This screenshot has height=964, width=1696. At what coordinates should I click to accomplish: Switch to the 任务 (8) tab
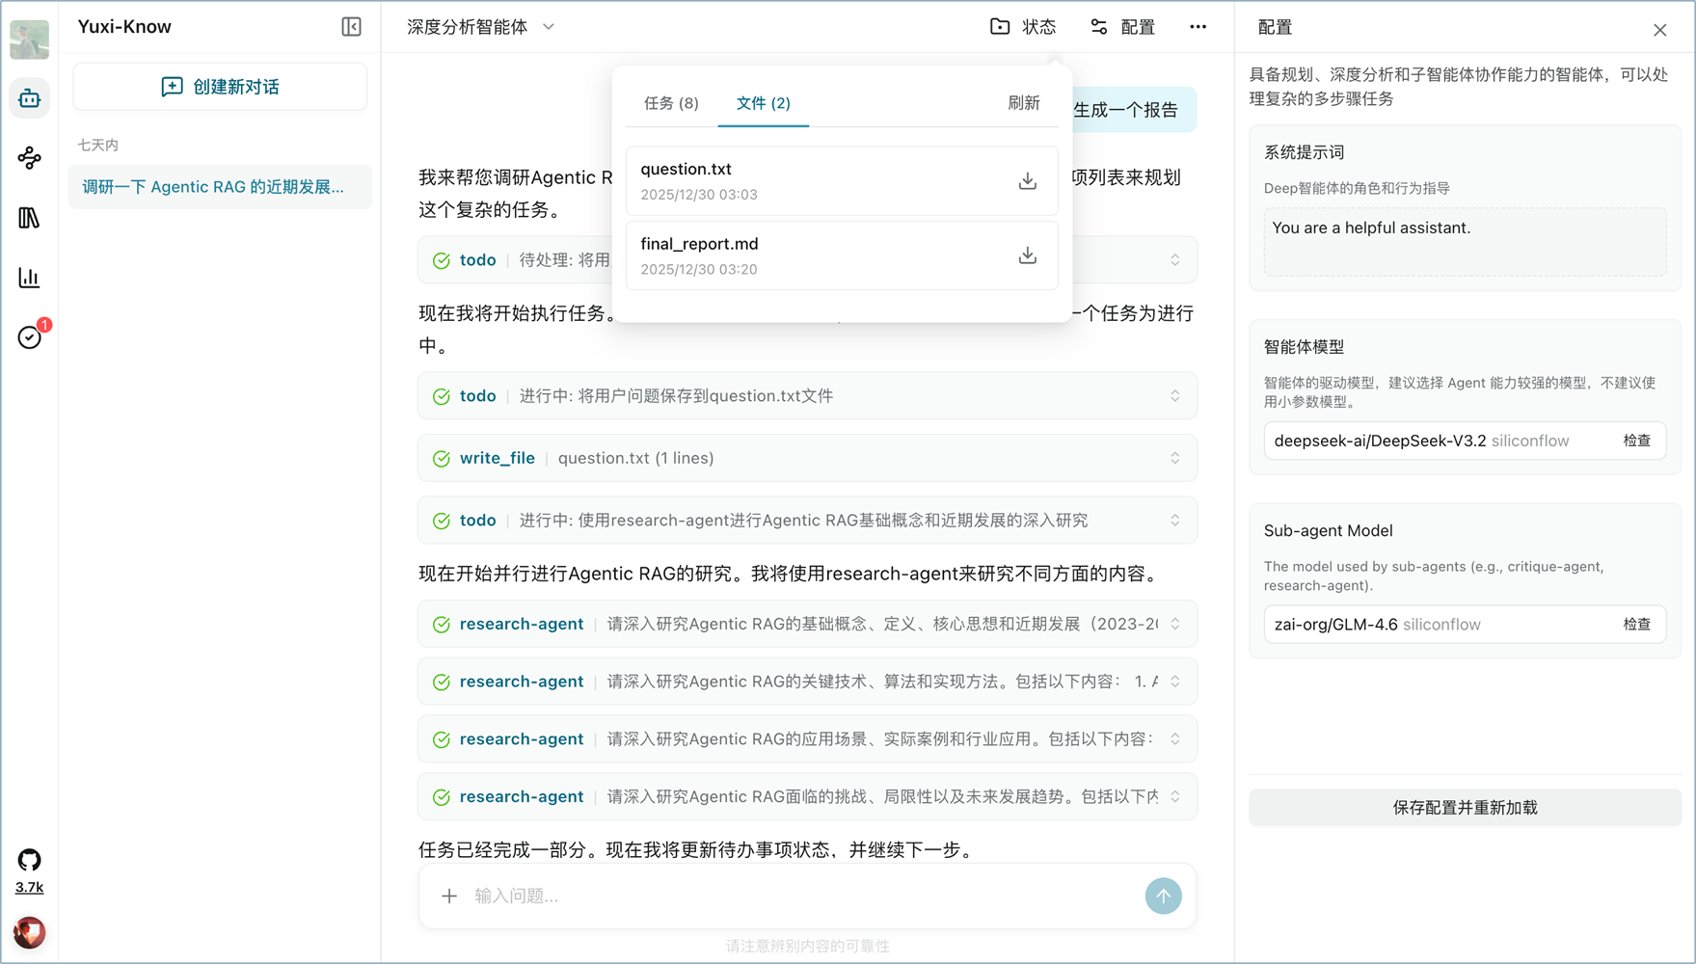tap(669, 103)
